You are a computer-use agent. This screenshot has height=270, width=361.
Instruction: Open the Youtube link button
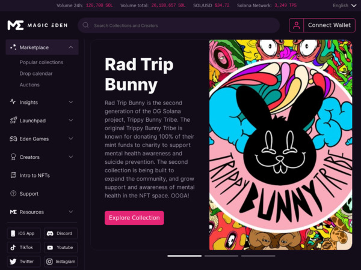[61, 247]
